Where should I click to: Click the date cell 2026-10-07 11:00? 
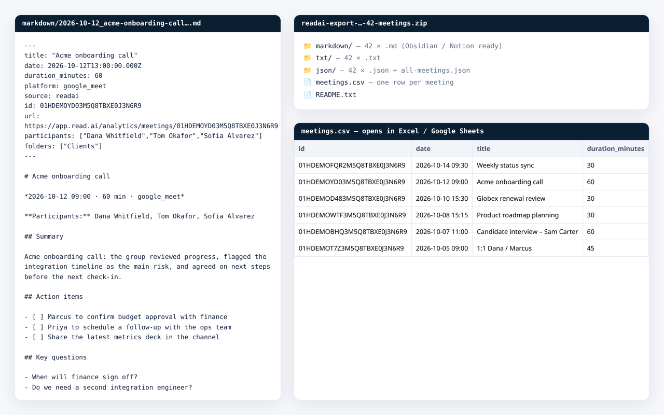coord(442,232)
